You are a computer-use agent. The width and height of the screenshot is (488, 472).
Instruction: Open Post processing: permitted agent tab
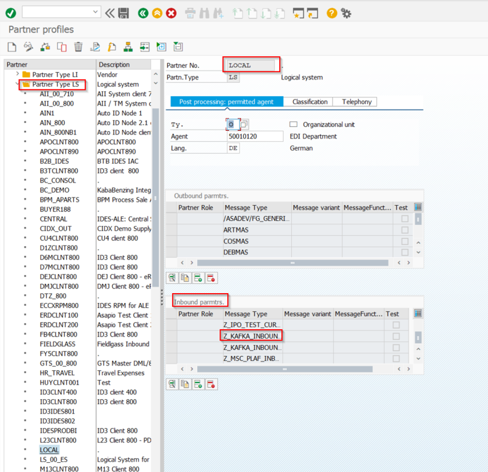pos(227,102)
